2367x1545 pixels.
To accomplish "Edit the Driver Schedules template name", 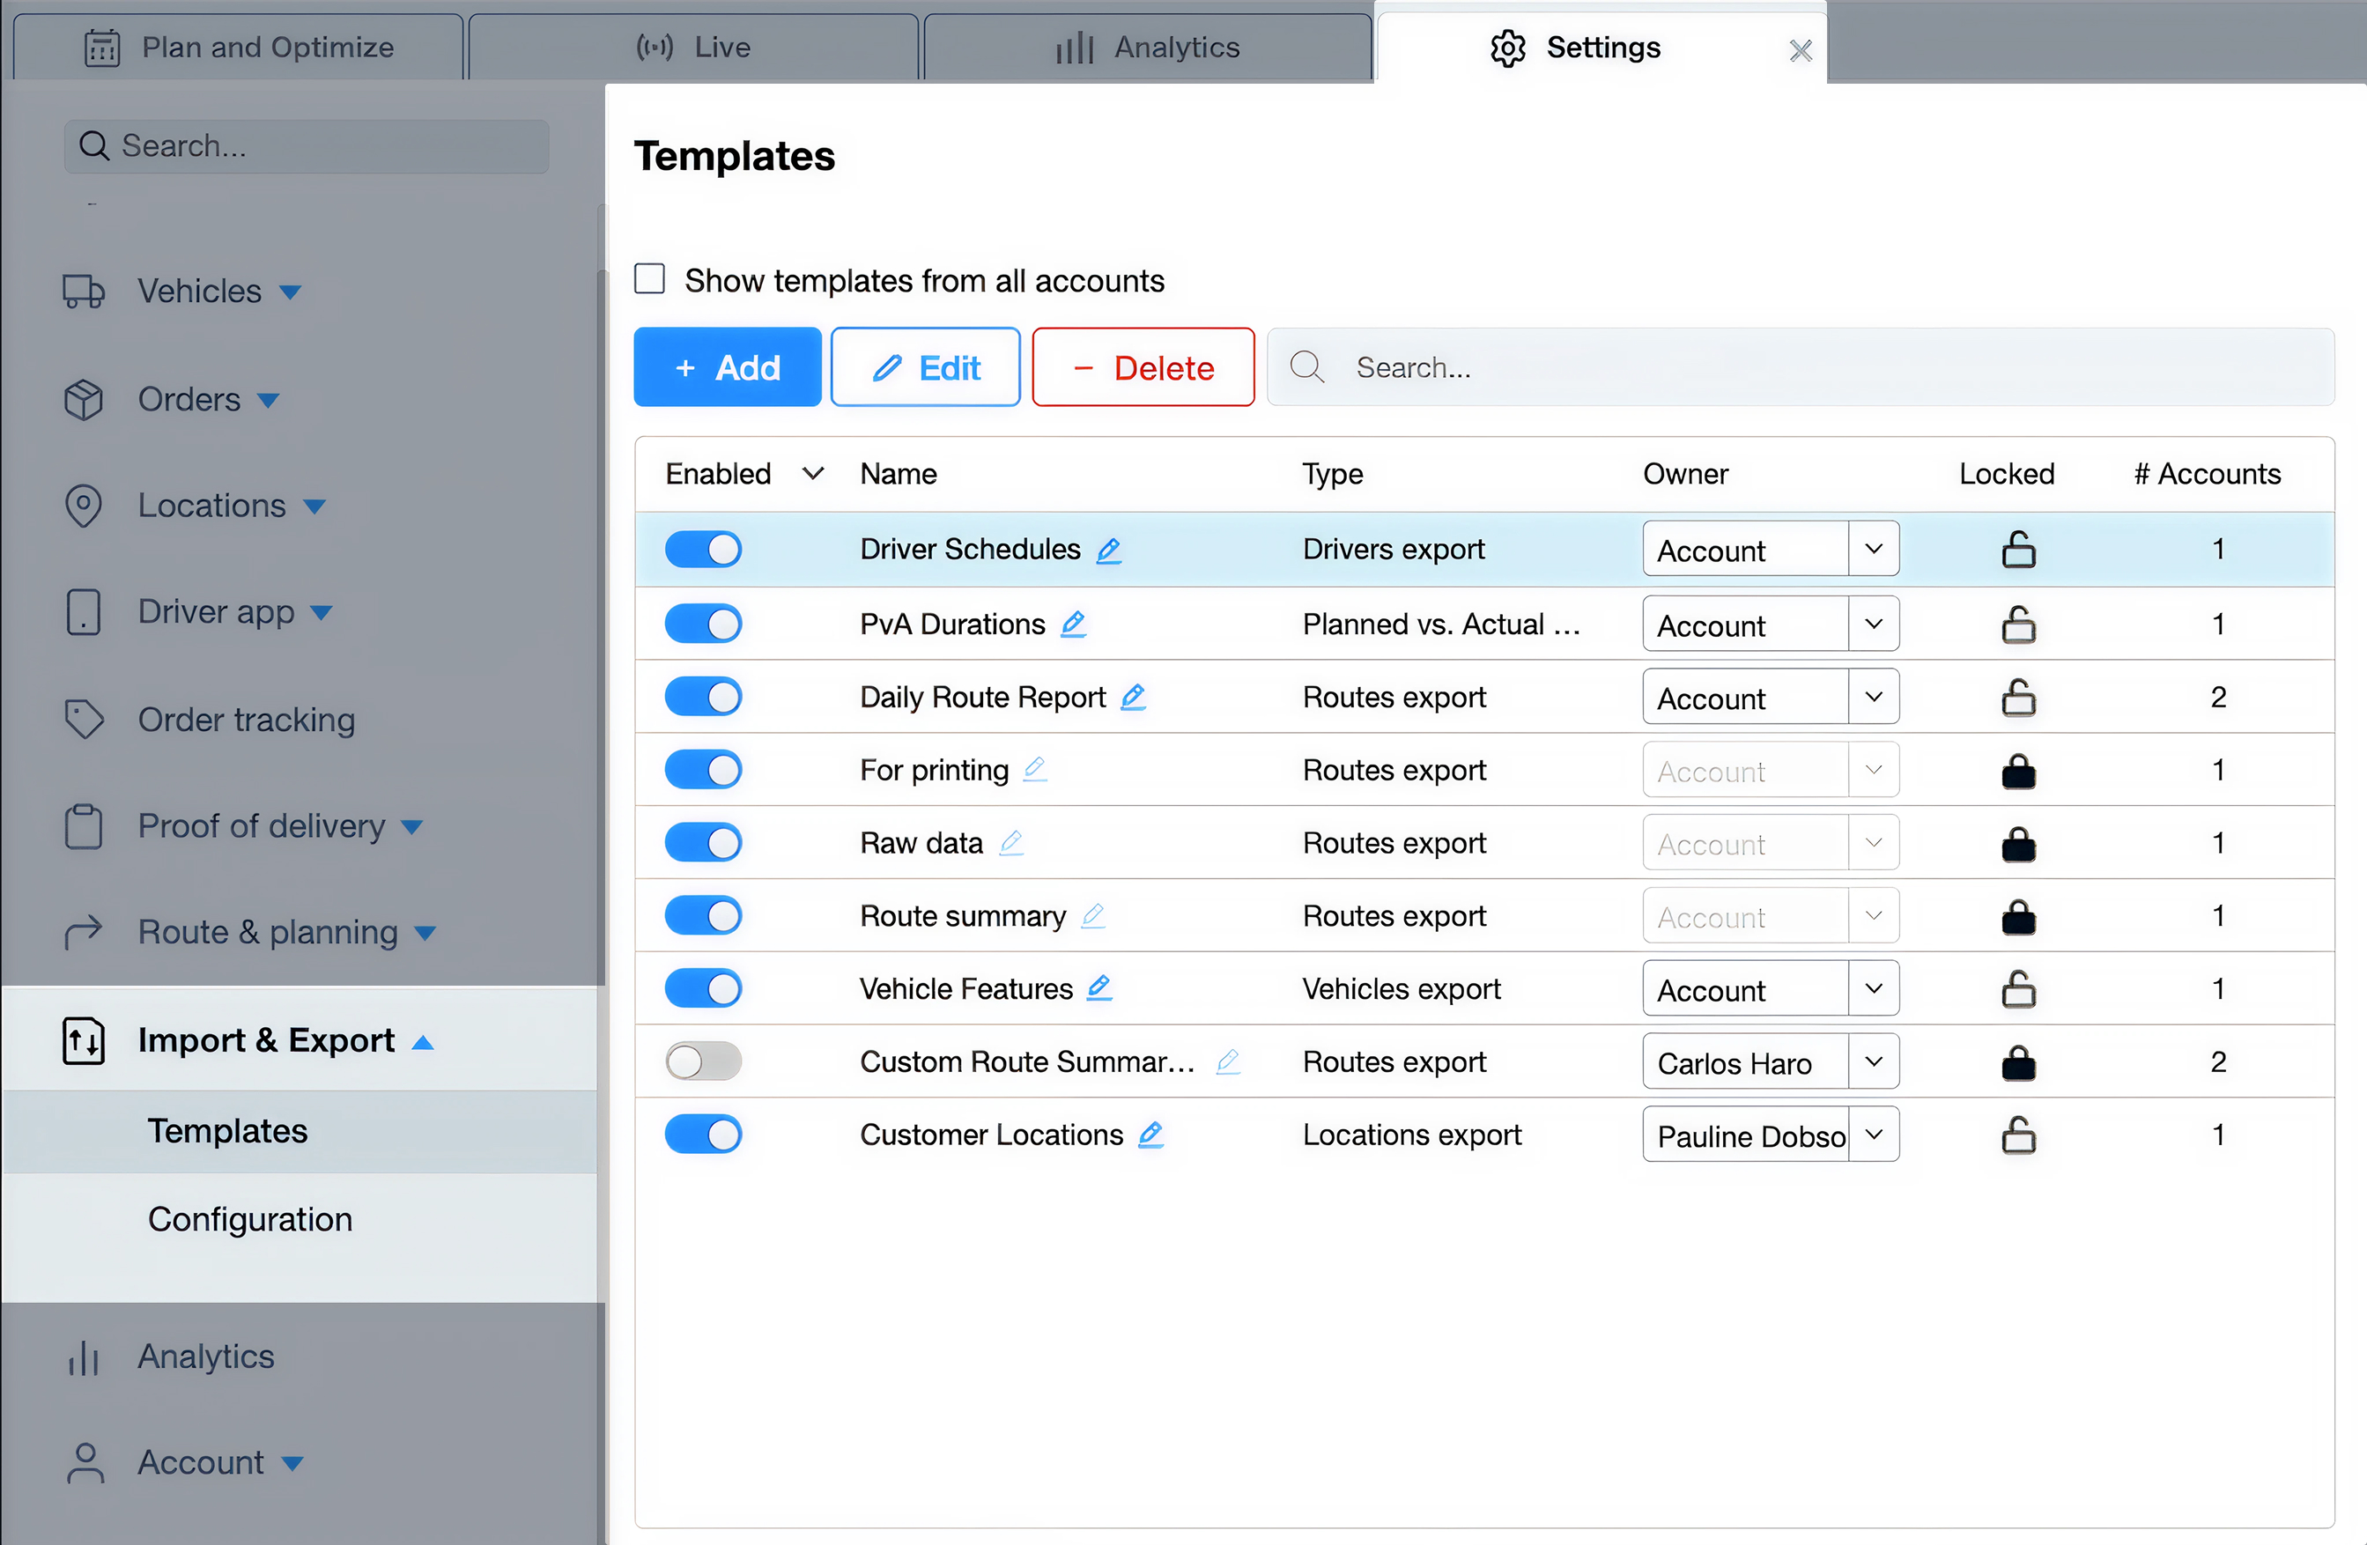I will pos(1110,551).
